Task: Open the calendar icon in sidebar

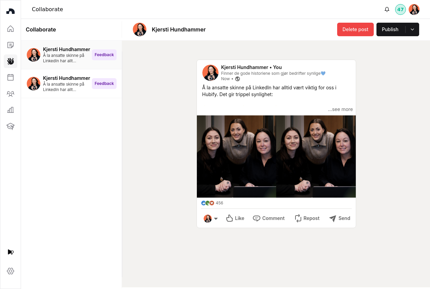Action: pos(11,77)
